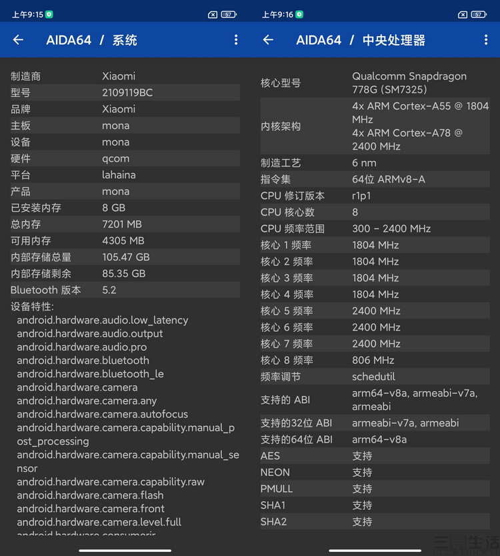Select the 硬件 qcom value
This screenshot has height=556, width=500.
click(x=116, y=158)
